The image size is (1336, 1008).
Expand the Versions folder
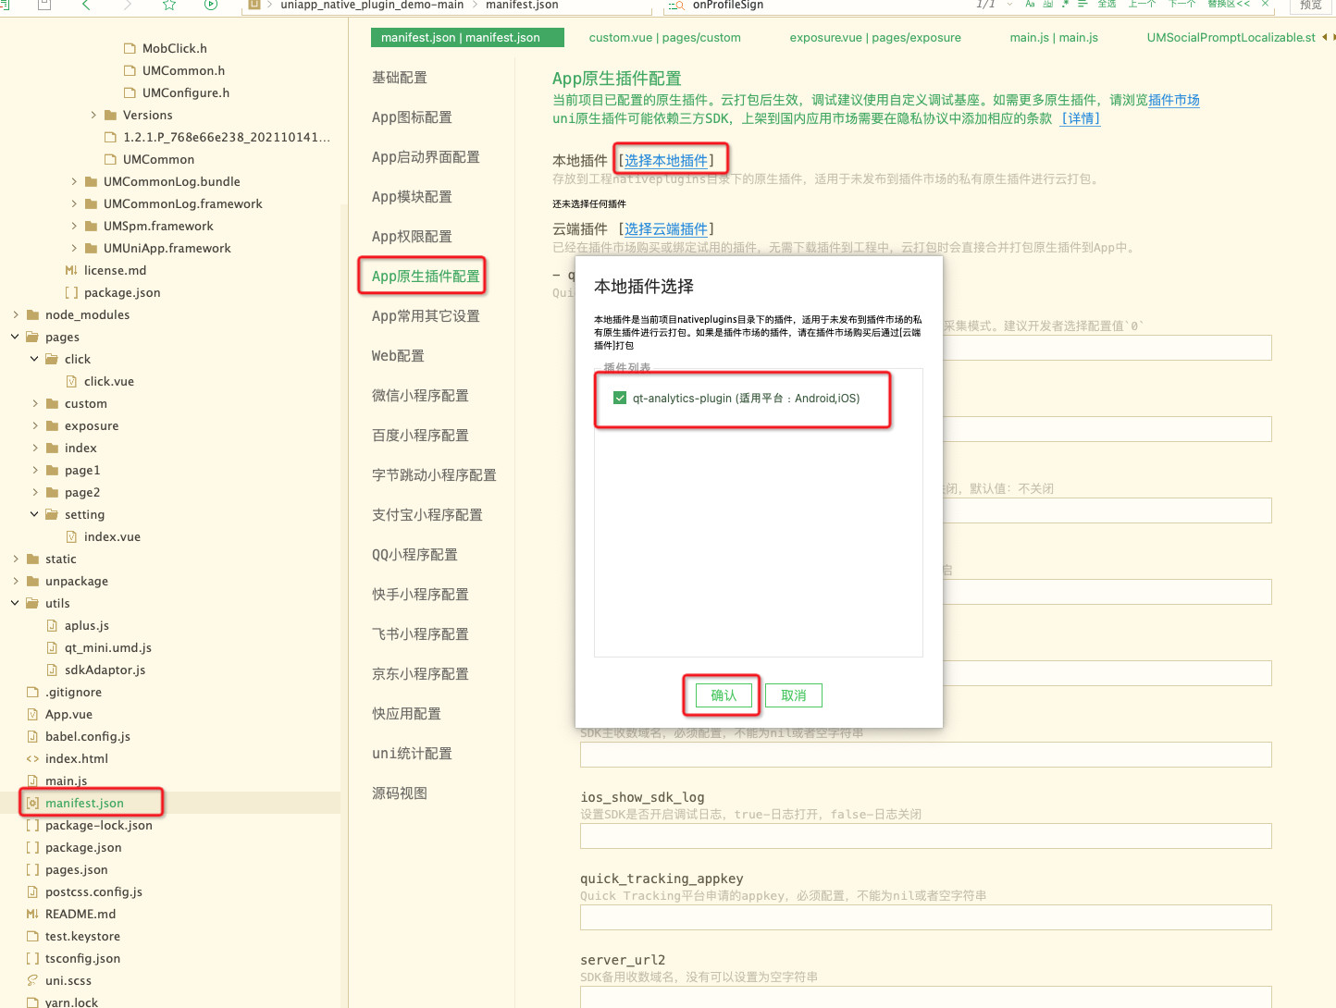tap(93, 115)
